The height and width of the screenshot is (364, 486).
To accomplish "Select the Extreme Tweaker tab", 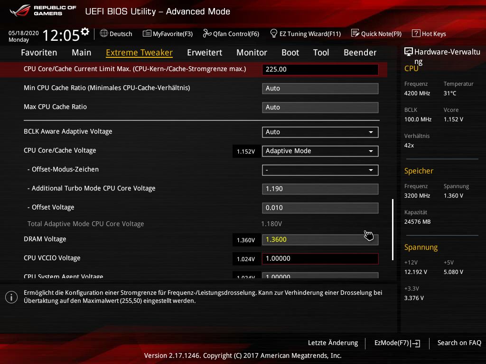I will [x=139, y=53].
